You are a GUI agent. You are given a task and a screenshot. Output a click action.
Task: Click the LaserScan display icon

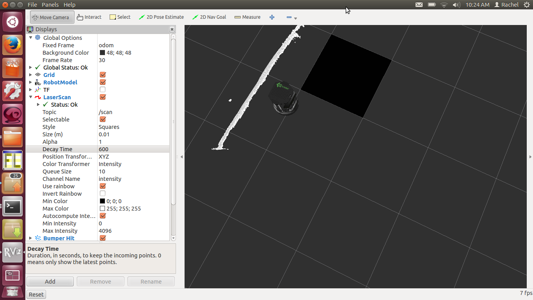37,97
